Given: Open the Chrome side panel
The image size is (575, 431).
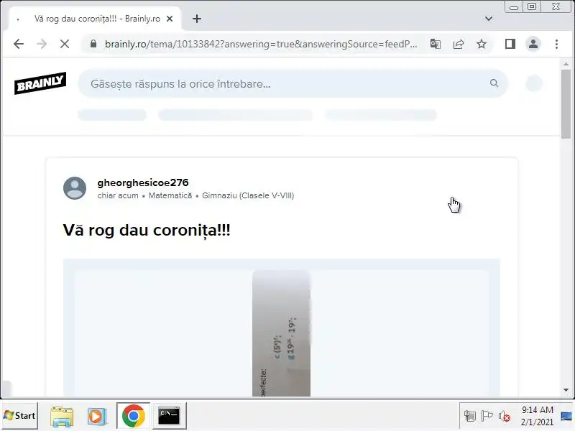Looking at the screenshot, I should tap(510, 44).
